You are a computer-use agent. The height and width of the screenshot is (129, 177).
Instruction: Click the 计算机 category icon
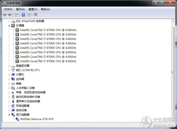(x=13, y=75)
